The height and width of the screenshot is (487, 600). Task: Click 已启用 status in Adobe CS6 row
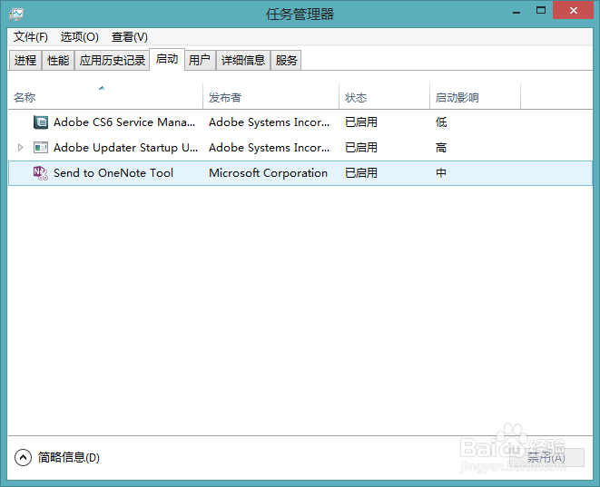click(x=361, y=122)
